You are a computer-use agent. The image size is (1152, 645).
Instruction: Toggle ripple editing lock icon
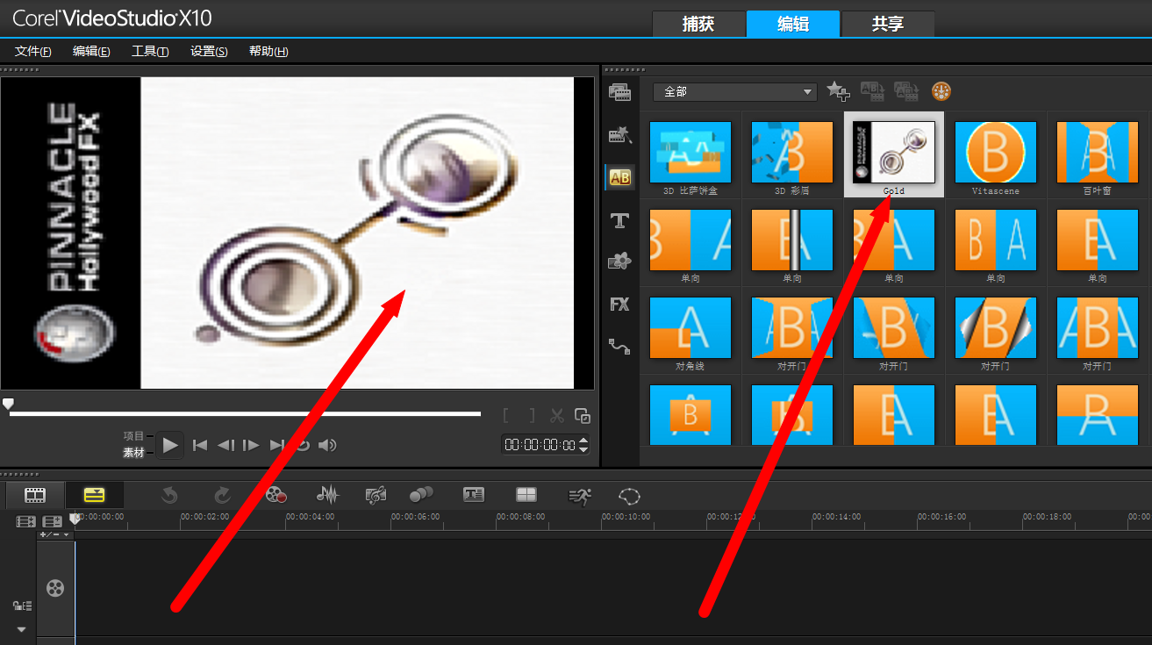click(x=22, y=606)
